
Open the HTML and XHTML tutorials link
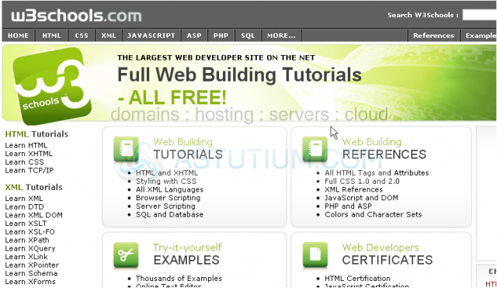point(167,173)
